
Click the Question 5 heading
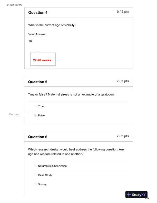pos(38,82)
